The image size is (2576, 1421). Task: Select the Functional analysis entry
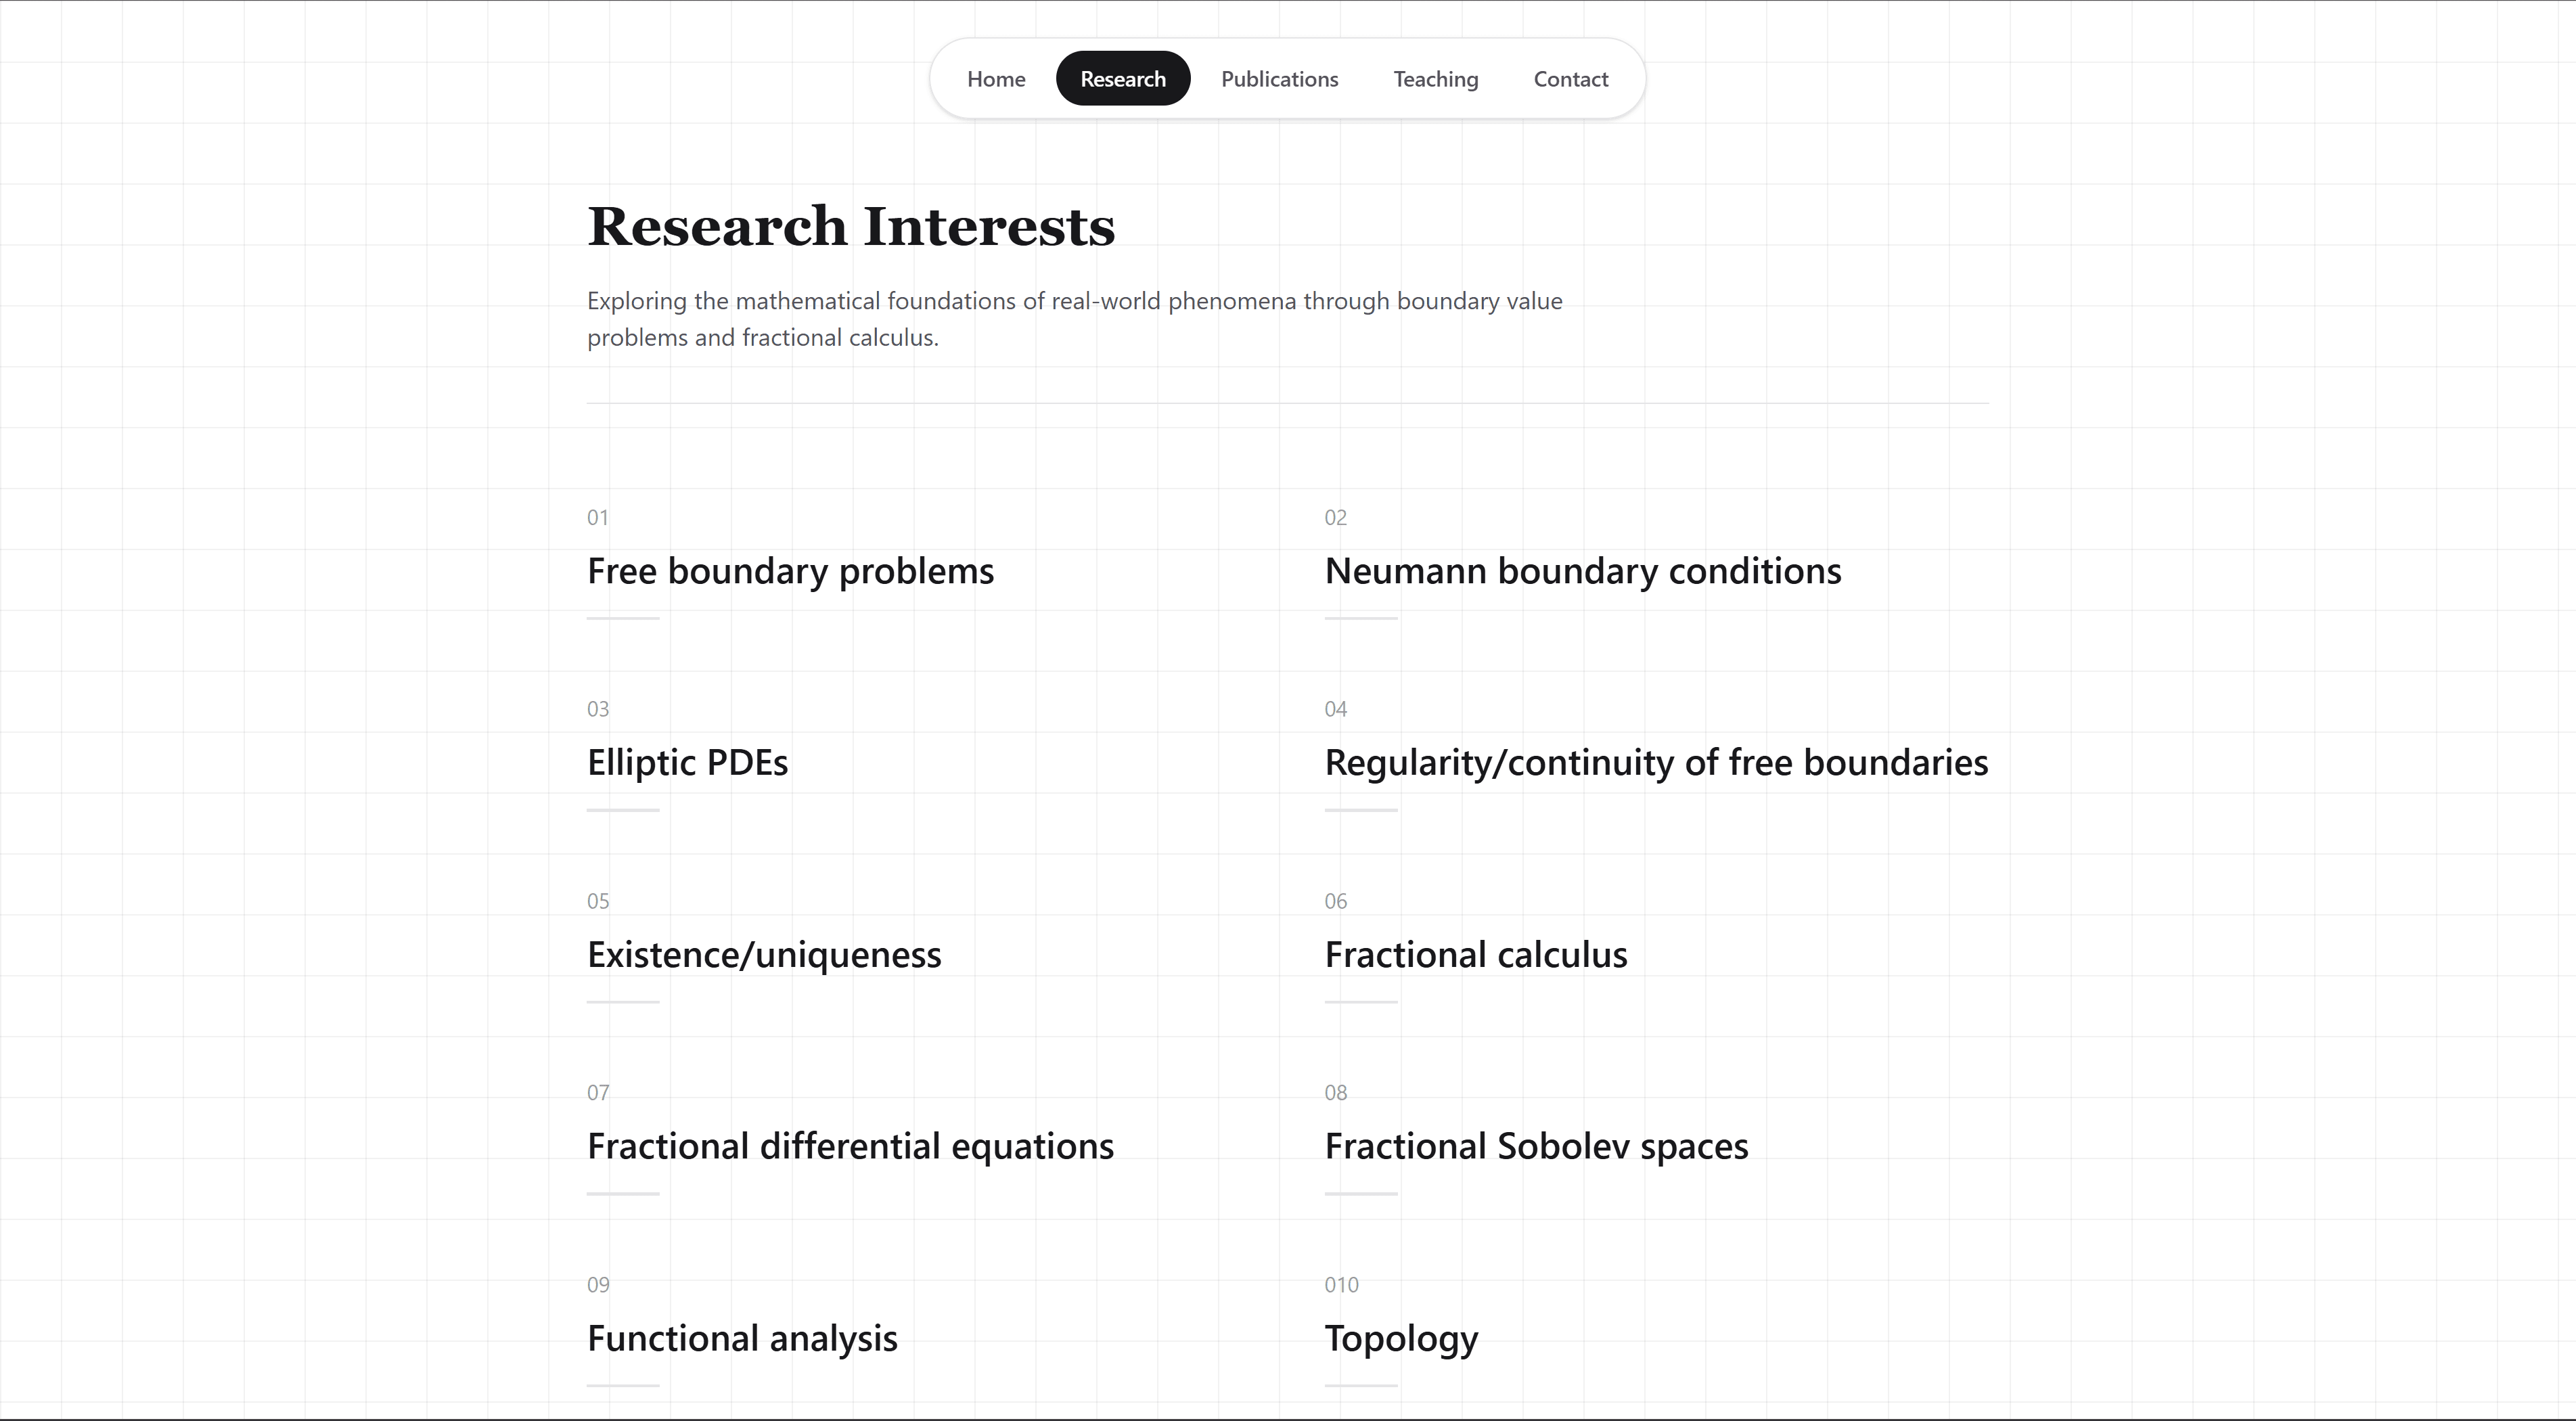tap(742, 1338)
